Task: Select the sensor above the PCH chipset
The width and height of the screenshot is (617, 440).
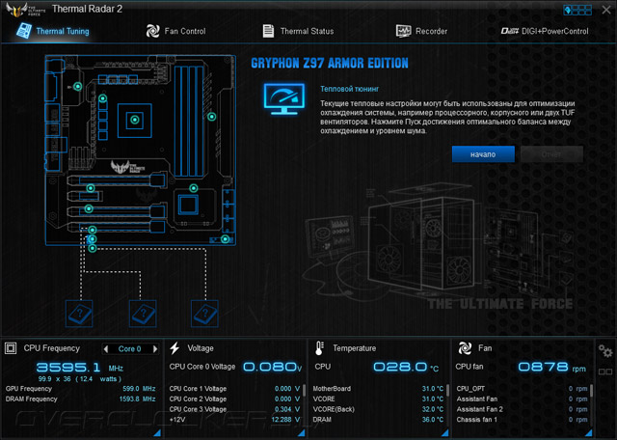Action: pos(193,188)
